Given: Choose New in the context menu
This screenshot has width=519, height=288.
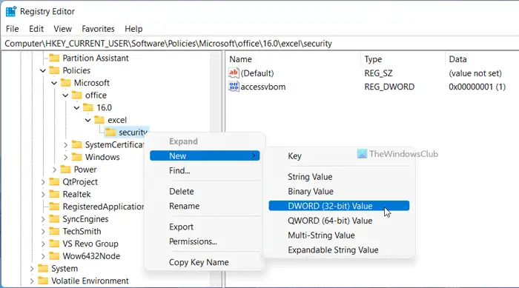Looking at the screenshot, I should [x=205, y=155].
